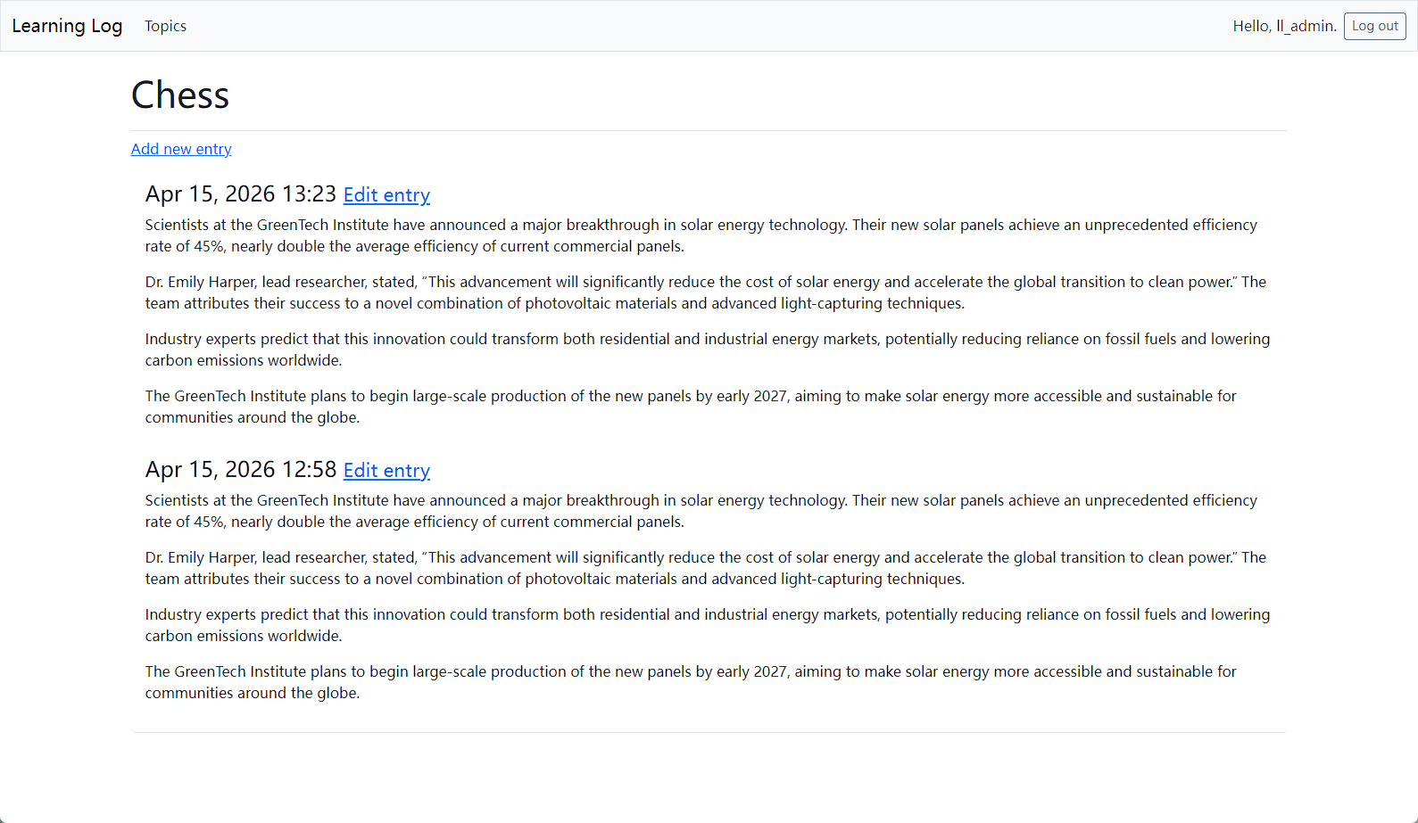1418x823 pixels.
Task: Open the Learning Log home link
Action: [x=67, y=26]
